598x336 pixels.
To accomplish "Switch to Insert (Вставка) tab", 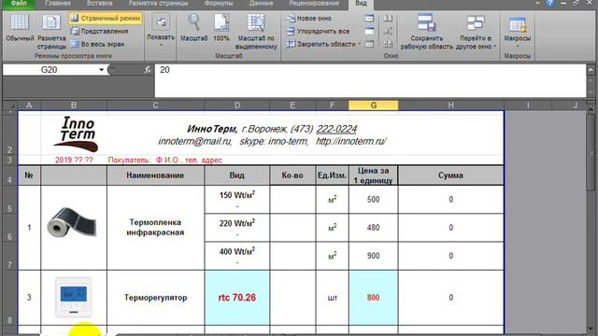I will [99, 4].
